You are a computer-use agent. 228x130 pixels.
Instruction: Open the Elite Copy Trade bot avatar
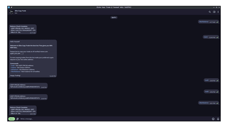(11, 12)
